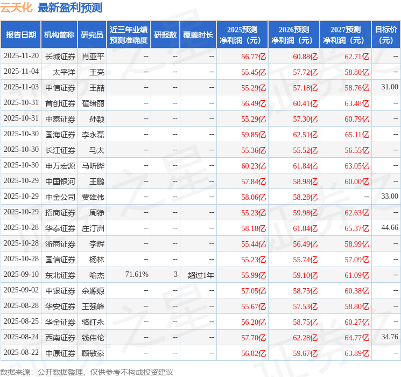Select the value 55.52亿
The image size is (401, 377).
click(x=305, y=150)
